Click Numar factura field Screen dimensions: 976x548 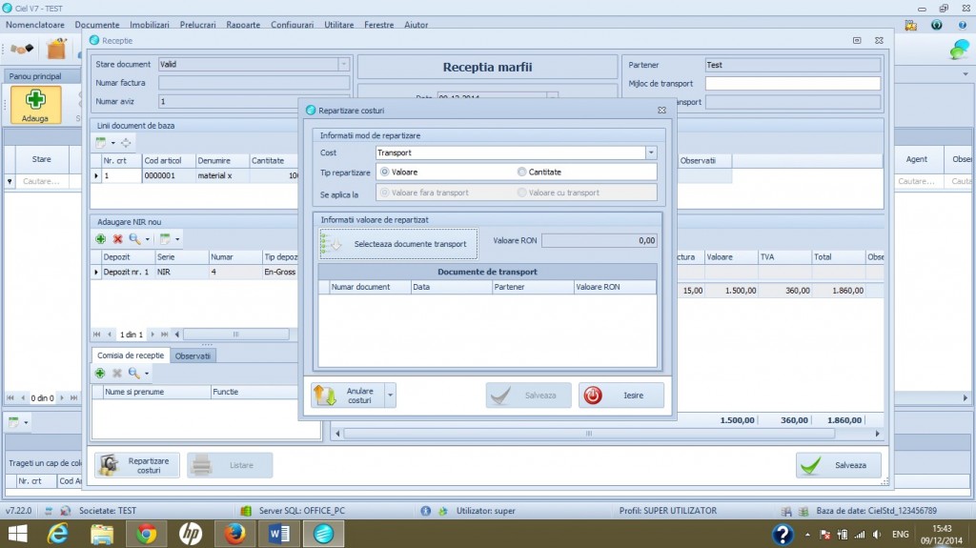[254, 83]
